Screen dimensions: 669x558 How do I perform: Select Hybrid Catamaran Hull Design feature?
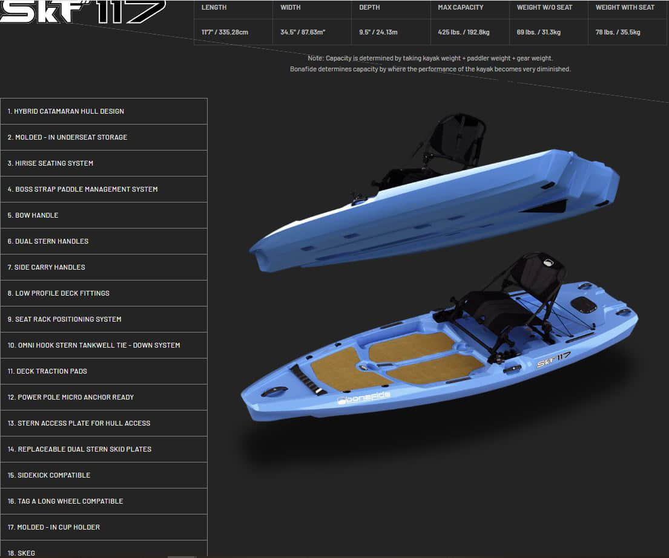click(x=104, y=111)
